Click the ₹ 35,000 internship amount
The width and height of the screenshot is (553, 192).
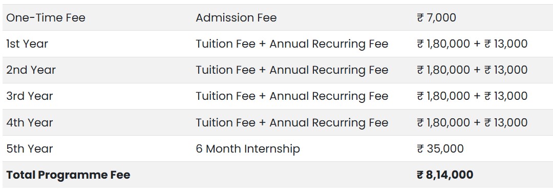(x=440, y=148)
